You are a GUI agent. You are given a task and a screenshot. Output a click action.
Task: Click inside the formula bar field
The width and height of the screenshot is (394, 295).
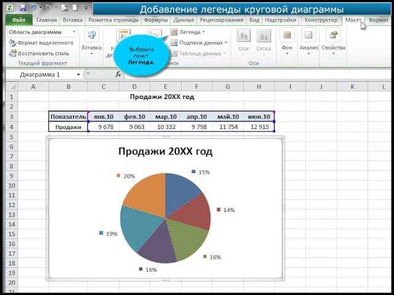tap(257, 74)
